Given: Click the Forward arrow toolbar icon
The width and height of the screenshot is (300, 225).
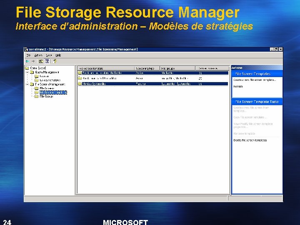Looking at the screenshot, I should coord(33,61).
